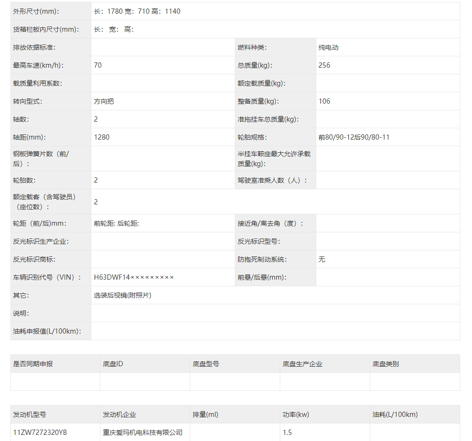Select the tire specification 前80/90-12后90/80-11
Viewport: 472px width, 441px height.
(354, 137)
